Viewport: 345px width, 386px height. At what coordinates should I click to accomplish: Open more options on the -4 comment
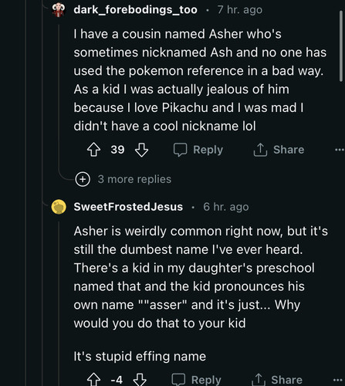(x=337, y=380)
